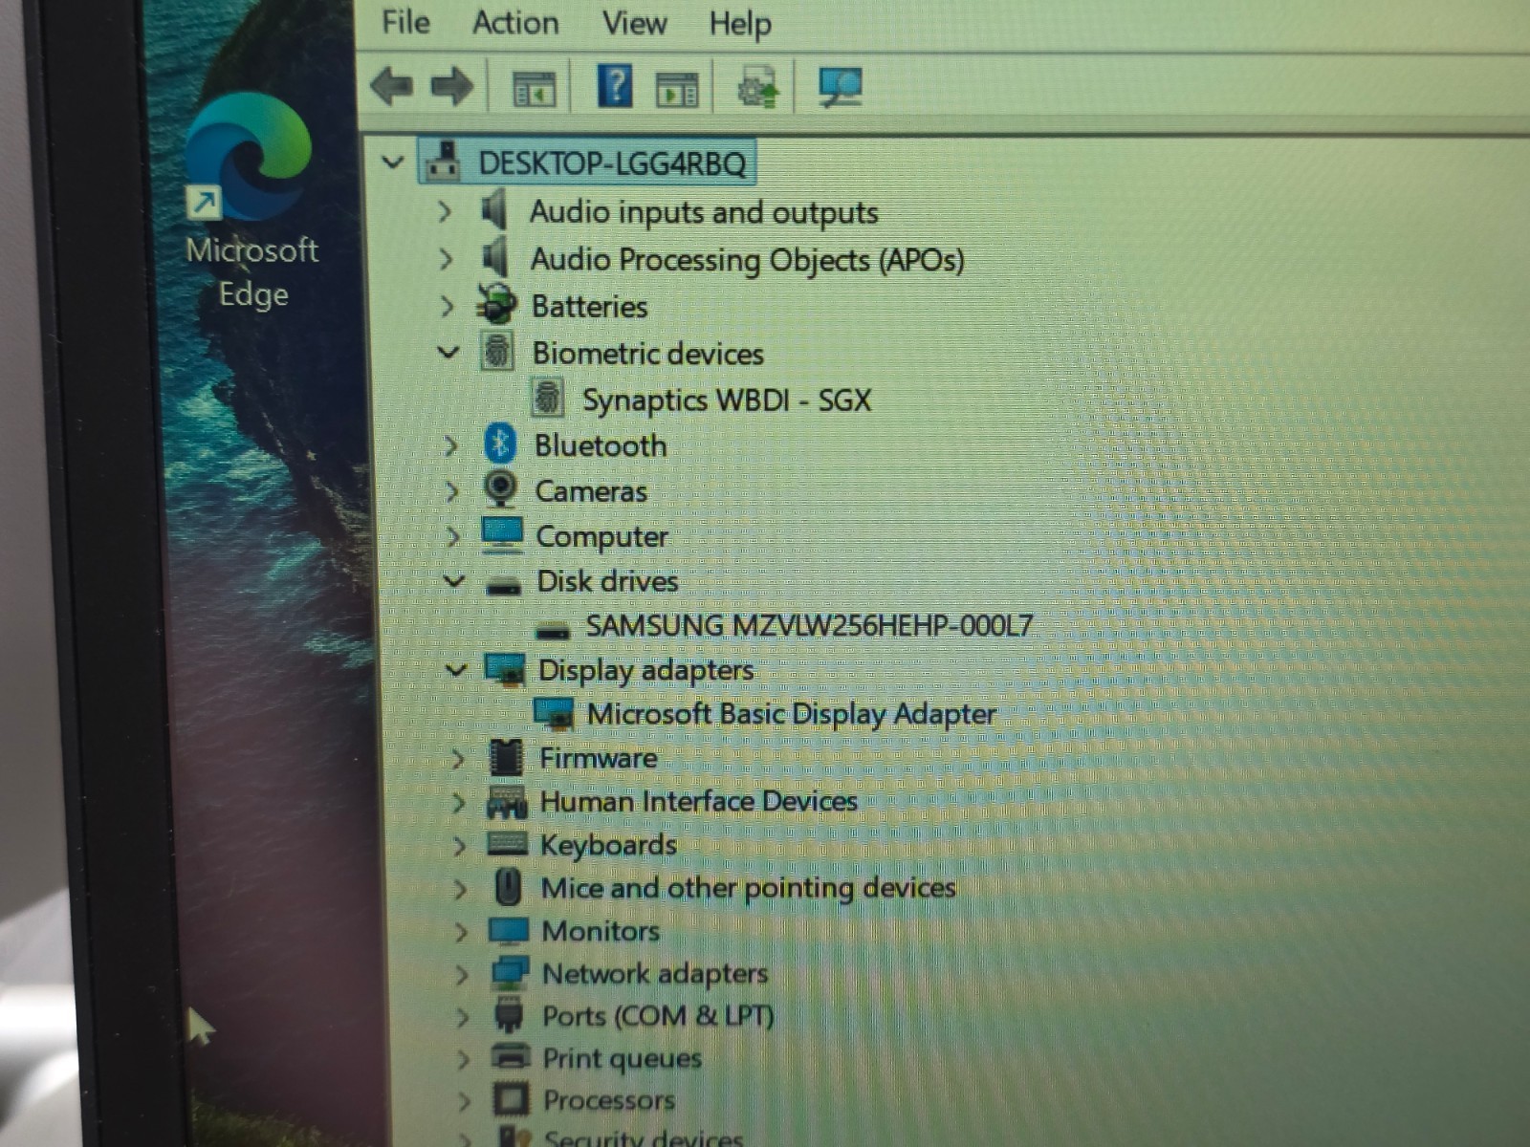Click the Synaptics WBDI fingerprint icon

pyautogui.click(x=547, y=398)
